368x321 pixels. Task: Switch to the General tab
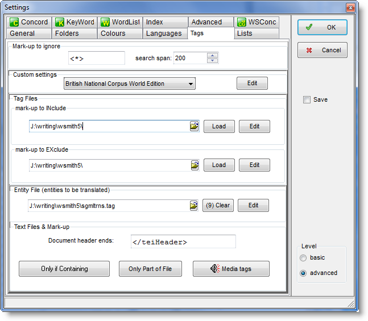[x=29, y=34]
